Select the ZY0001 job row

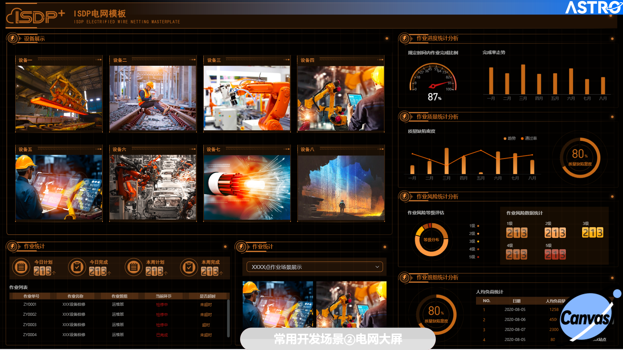(x=30, y=305)
